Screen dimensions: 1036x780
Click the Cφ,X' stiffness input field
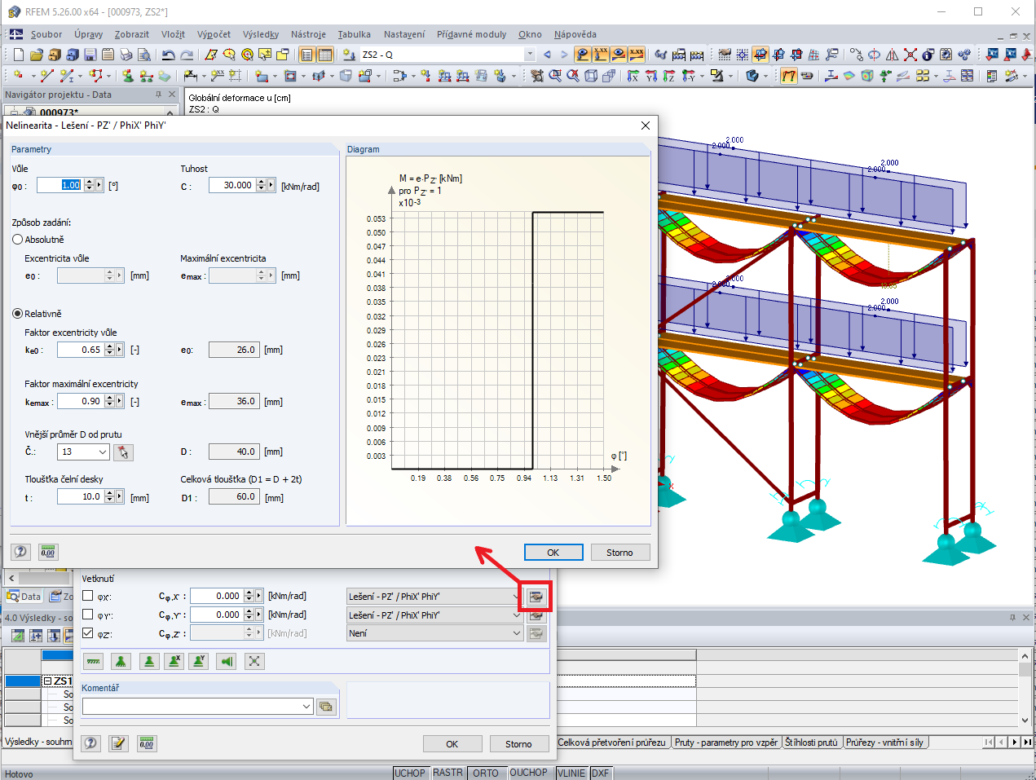coord(217,596)
